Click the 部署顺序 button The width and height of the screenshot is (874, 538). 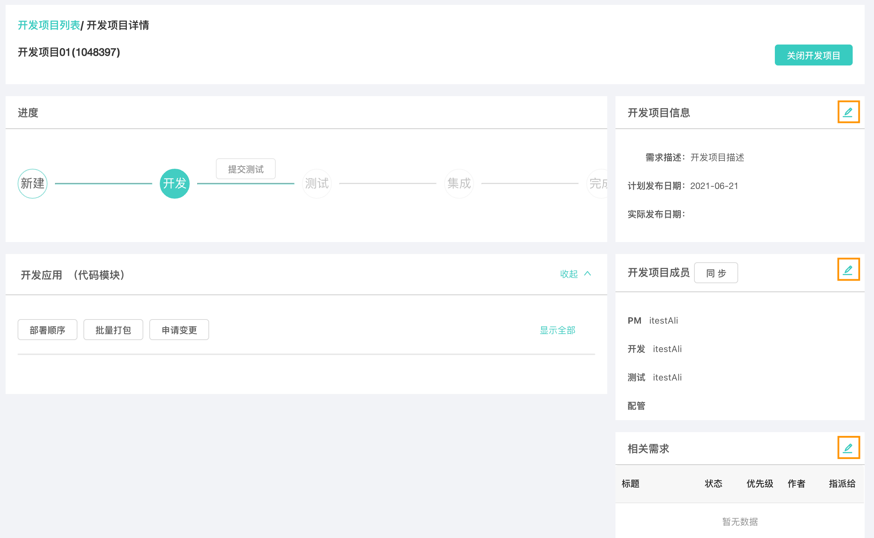pos(48,330)
